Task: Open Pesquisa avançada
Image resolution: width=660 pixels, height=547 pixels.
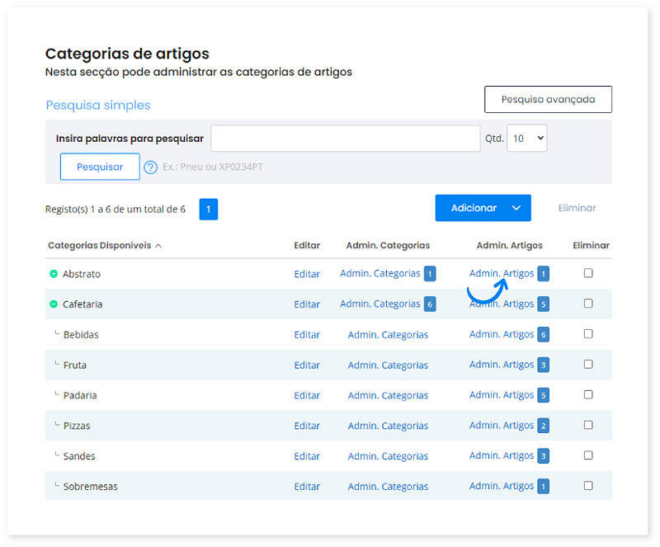Action: [x=548, y=99]
